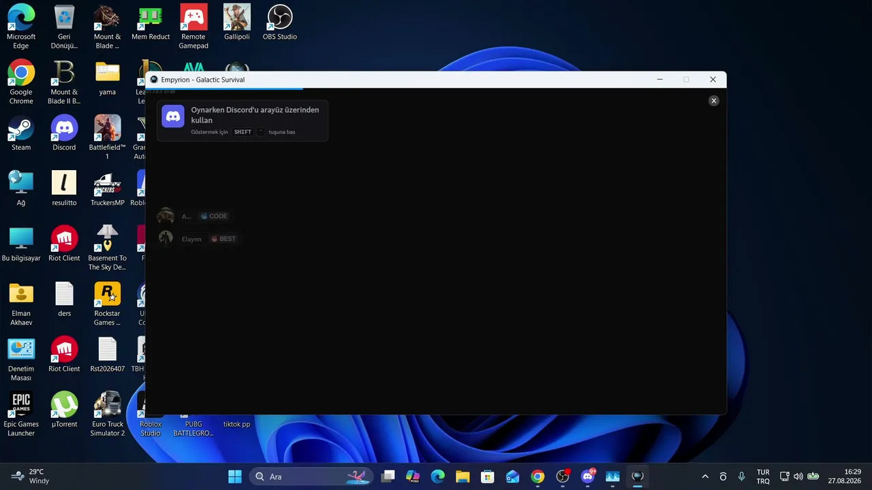Select the Basement To The Sky shortcut
This screenshot has height=490, width=872.
[x=107, y=248]
